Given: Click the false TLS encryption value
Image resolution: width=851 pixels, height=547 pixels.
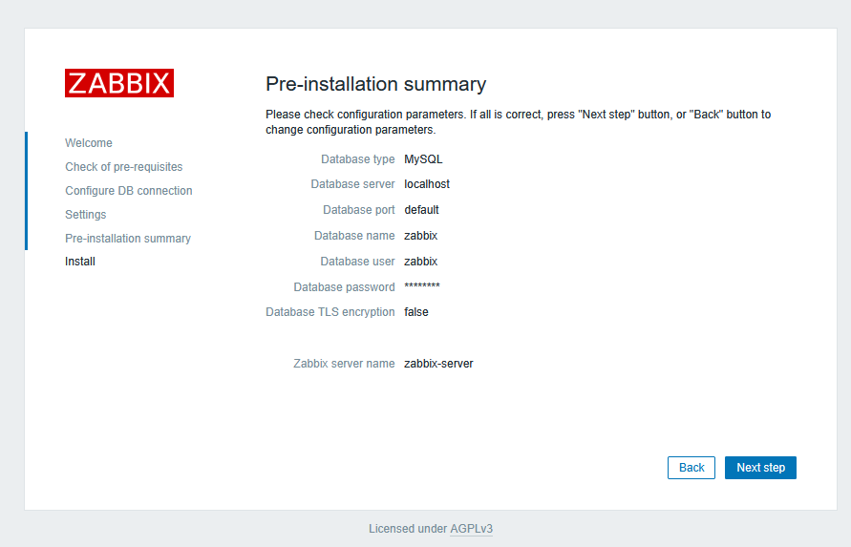Looking at the screenshot, I should click(416, 312).
